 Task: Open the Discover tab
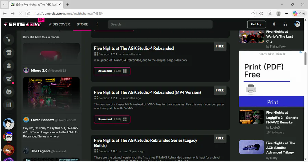(x=60, y=24)
